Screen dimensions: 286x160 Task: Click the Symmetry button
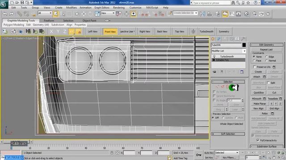point(224,32)
